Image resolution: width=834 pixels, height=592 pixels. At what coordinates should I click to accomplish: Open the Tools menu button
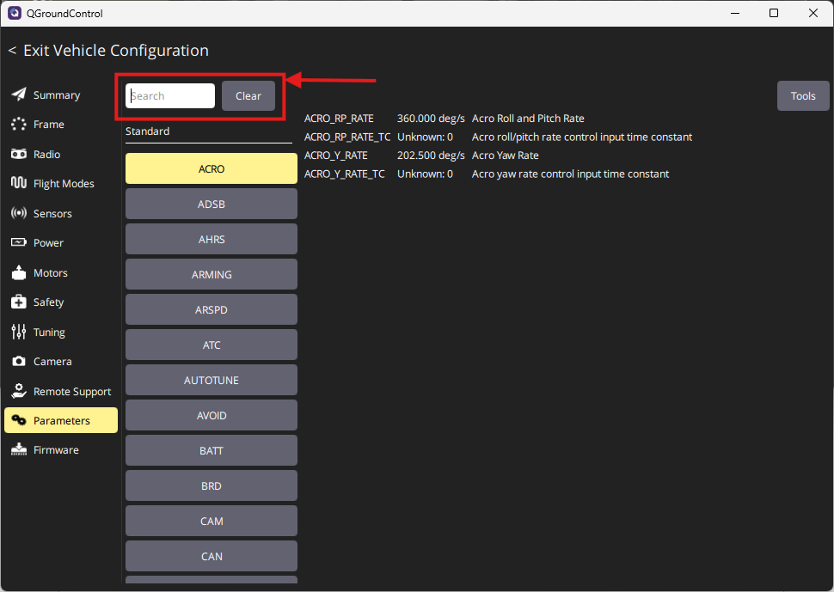pos(802,95)
